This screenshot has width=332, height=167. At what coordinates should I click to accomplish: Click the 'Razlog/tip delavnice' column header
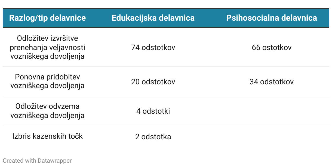pyautogui.click(x=47, y=18)
